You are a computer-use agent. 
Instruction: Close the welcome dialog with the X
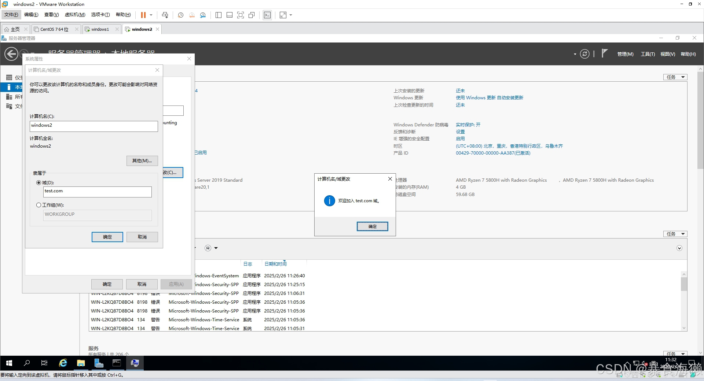(390, 179)
